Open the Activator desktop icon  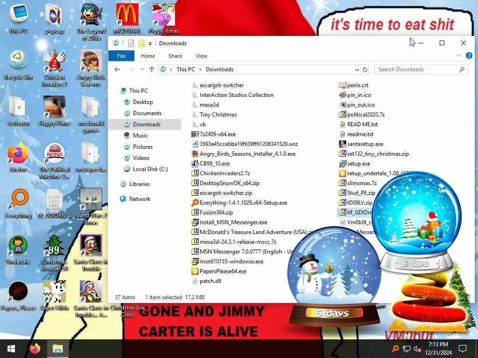point(18,111)
